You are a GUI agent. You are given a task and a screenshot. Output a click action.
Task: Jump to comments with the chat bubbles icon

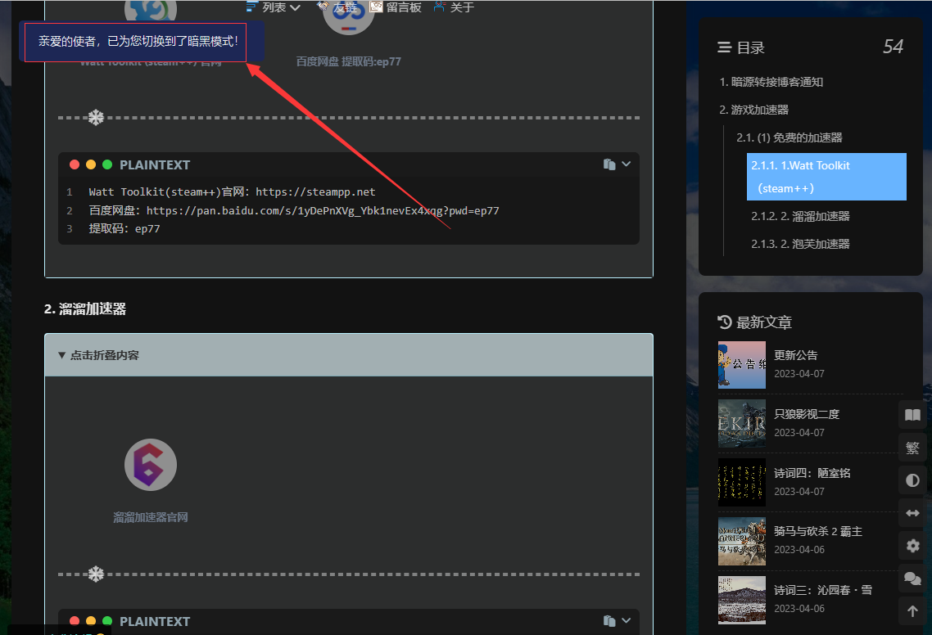point(912,578)
